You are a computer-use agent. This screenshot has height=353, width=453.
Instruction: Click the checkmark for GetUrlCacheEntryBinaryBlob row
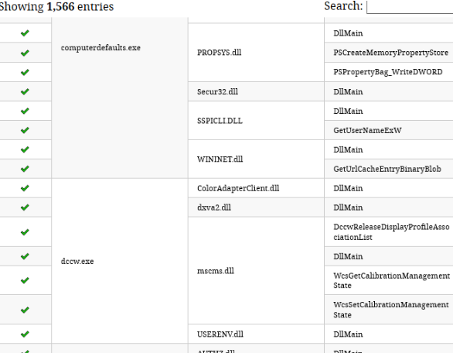pos(26,169)
